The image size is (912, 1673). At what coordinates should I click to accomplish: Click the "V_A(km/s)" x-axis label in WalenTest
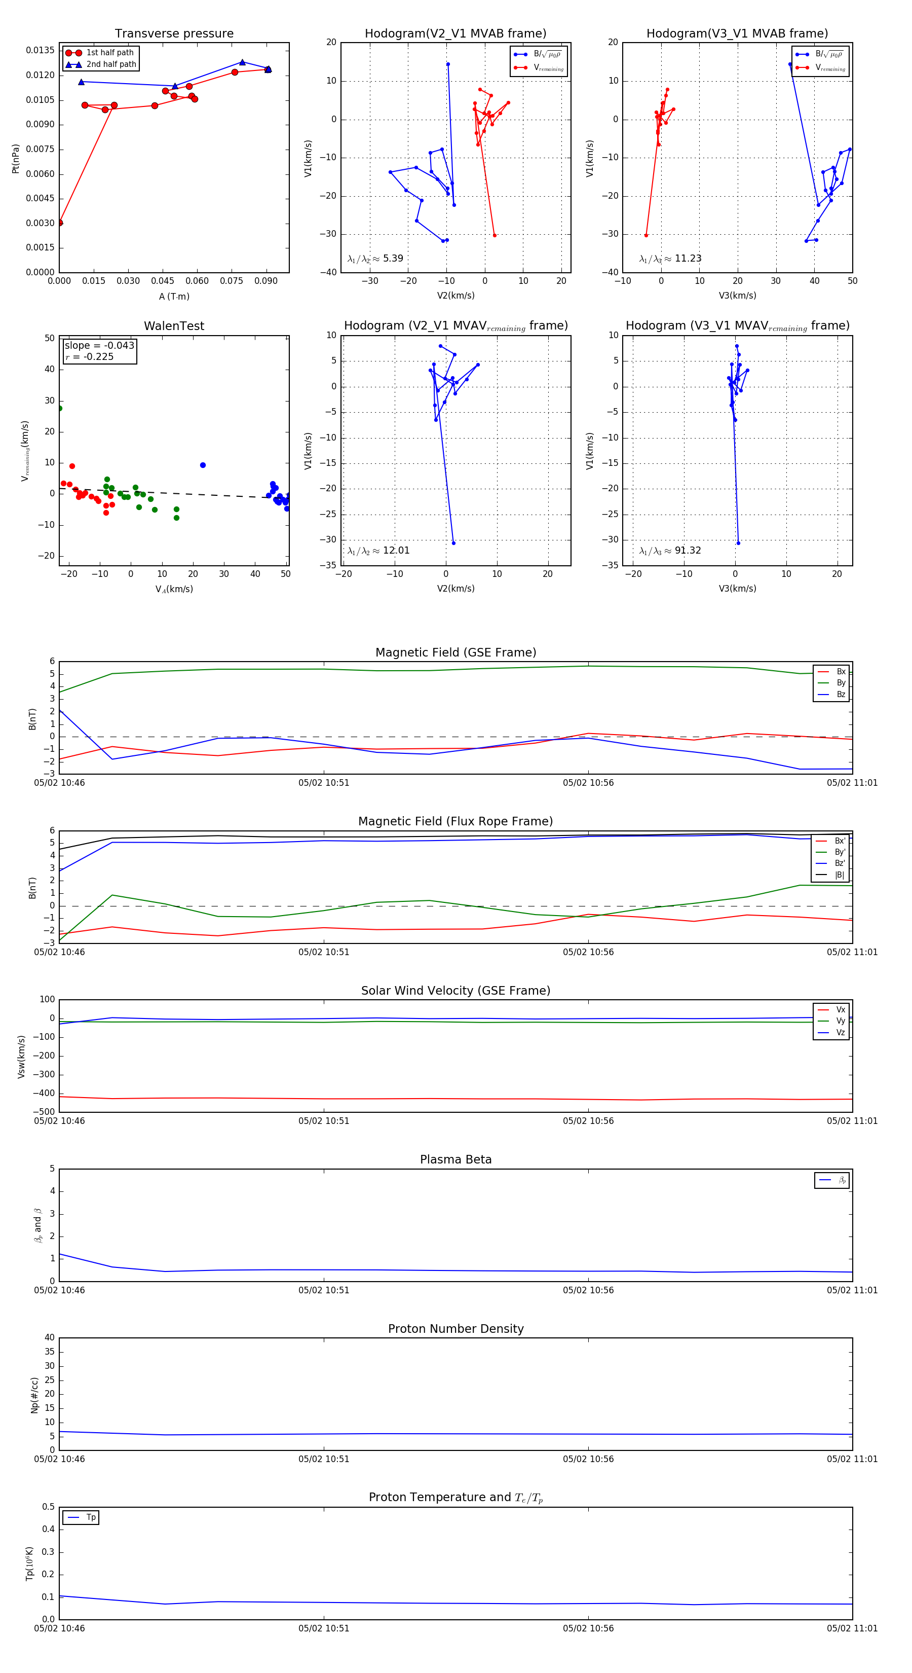coord(174,590)
